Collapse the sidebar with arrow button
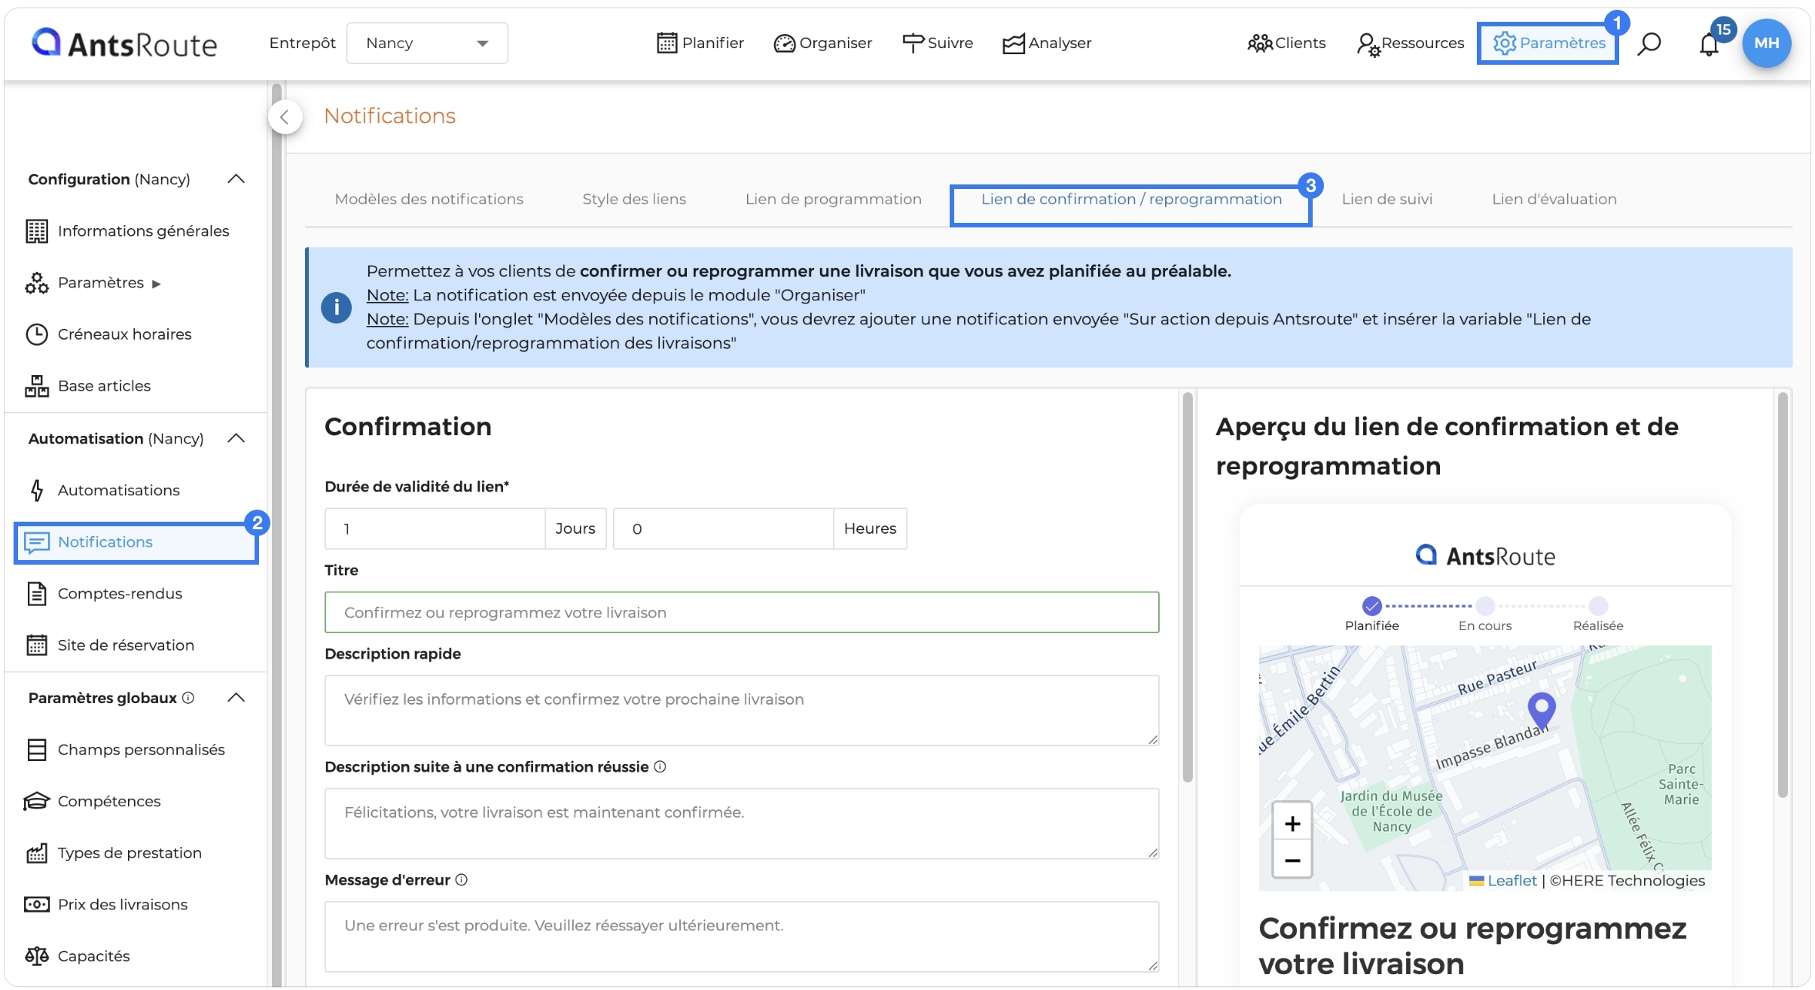Image resolution: width=1815 pixels, height=990 pixels. point(285,117)
